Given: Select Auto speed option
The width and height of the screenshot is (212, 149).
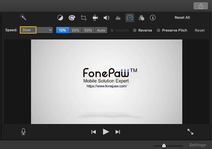Looking at the screenshot, I should pyautogui.click(x=101, y=30).
